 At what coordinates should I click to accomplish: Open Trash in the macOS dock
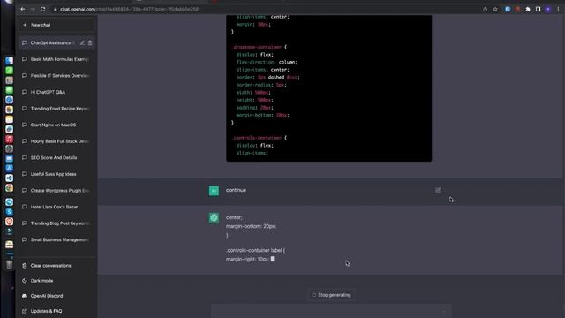click(x=10, y=264)
